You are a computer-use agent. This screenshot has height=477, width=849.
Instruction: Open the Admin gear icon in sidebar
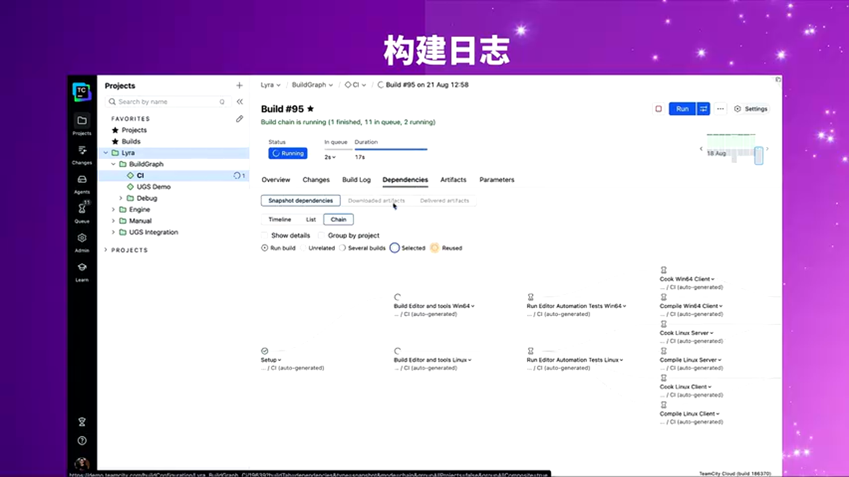(82, 237)
